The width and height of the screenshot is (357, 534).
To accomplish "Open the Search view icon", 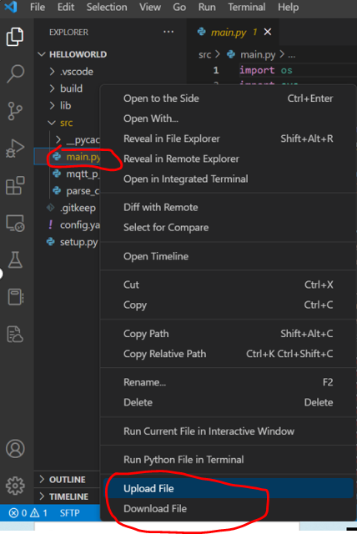I will [x=15, y=73].
